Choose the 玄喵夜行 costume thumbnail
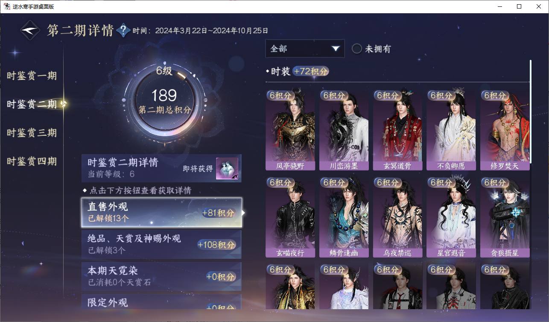The height and width of the screenshot is (322, 549). [290, 217]
